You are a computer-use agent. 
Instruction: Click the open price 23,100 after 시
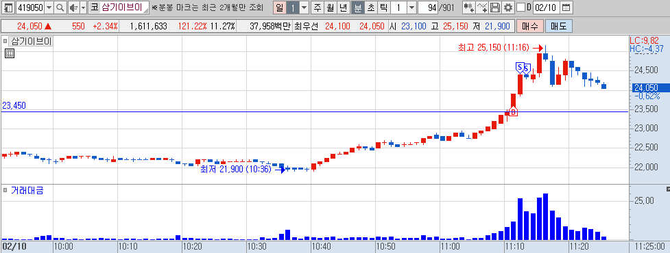414,26
